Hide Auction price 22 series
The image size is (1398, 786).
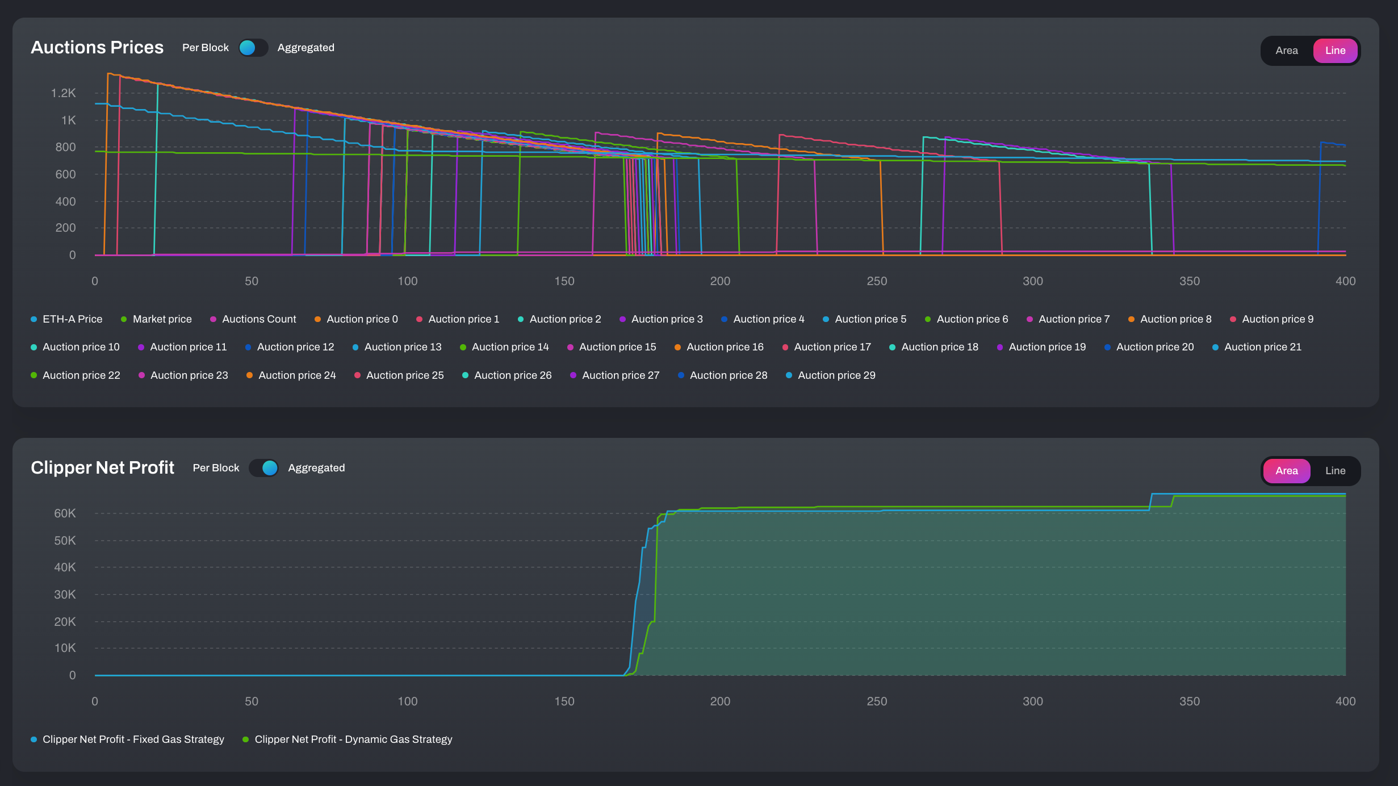tap(81, 375)
